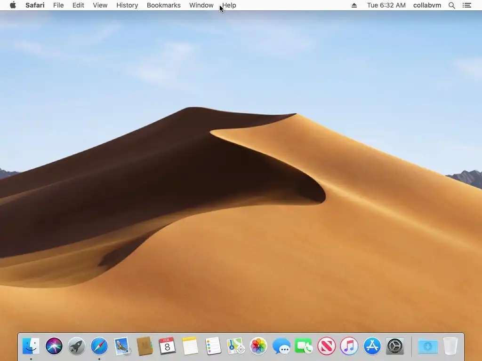Open the collabvm user menu
Viewport: 482px width, 361px height.
427,5
